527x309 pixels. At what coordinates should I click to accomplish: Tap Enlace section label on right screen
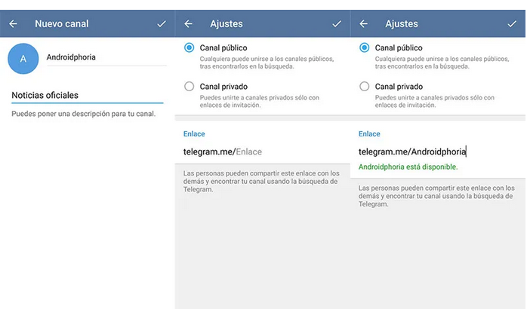[369, 133]
